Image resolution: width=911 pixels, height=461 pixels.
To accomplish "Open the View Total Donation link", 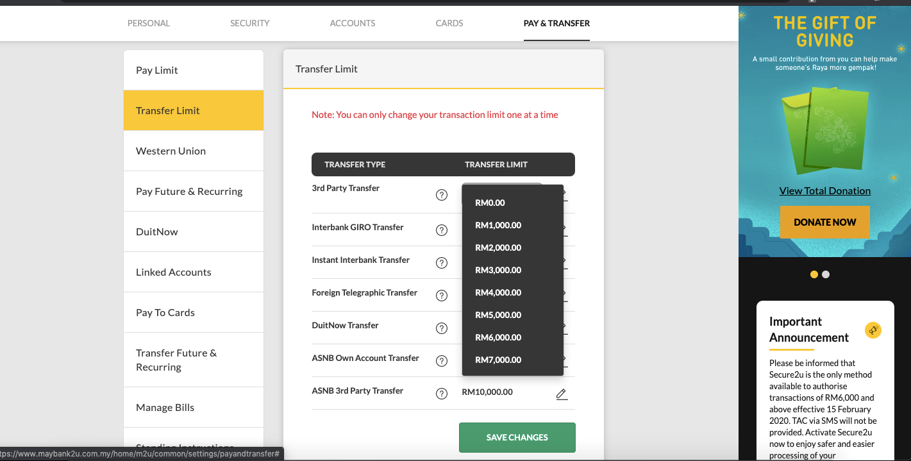I will [x=824, y=190].
